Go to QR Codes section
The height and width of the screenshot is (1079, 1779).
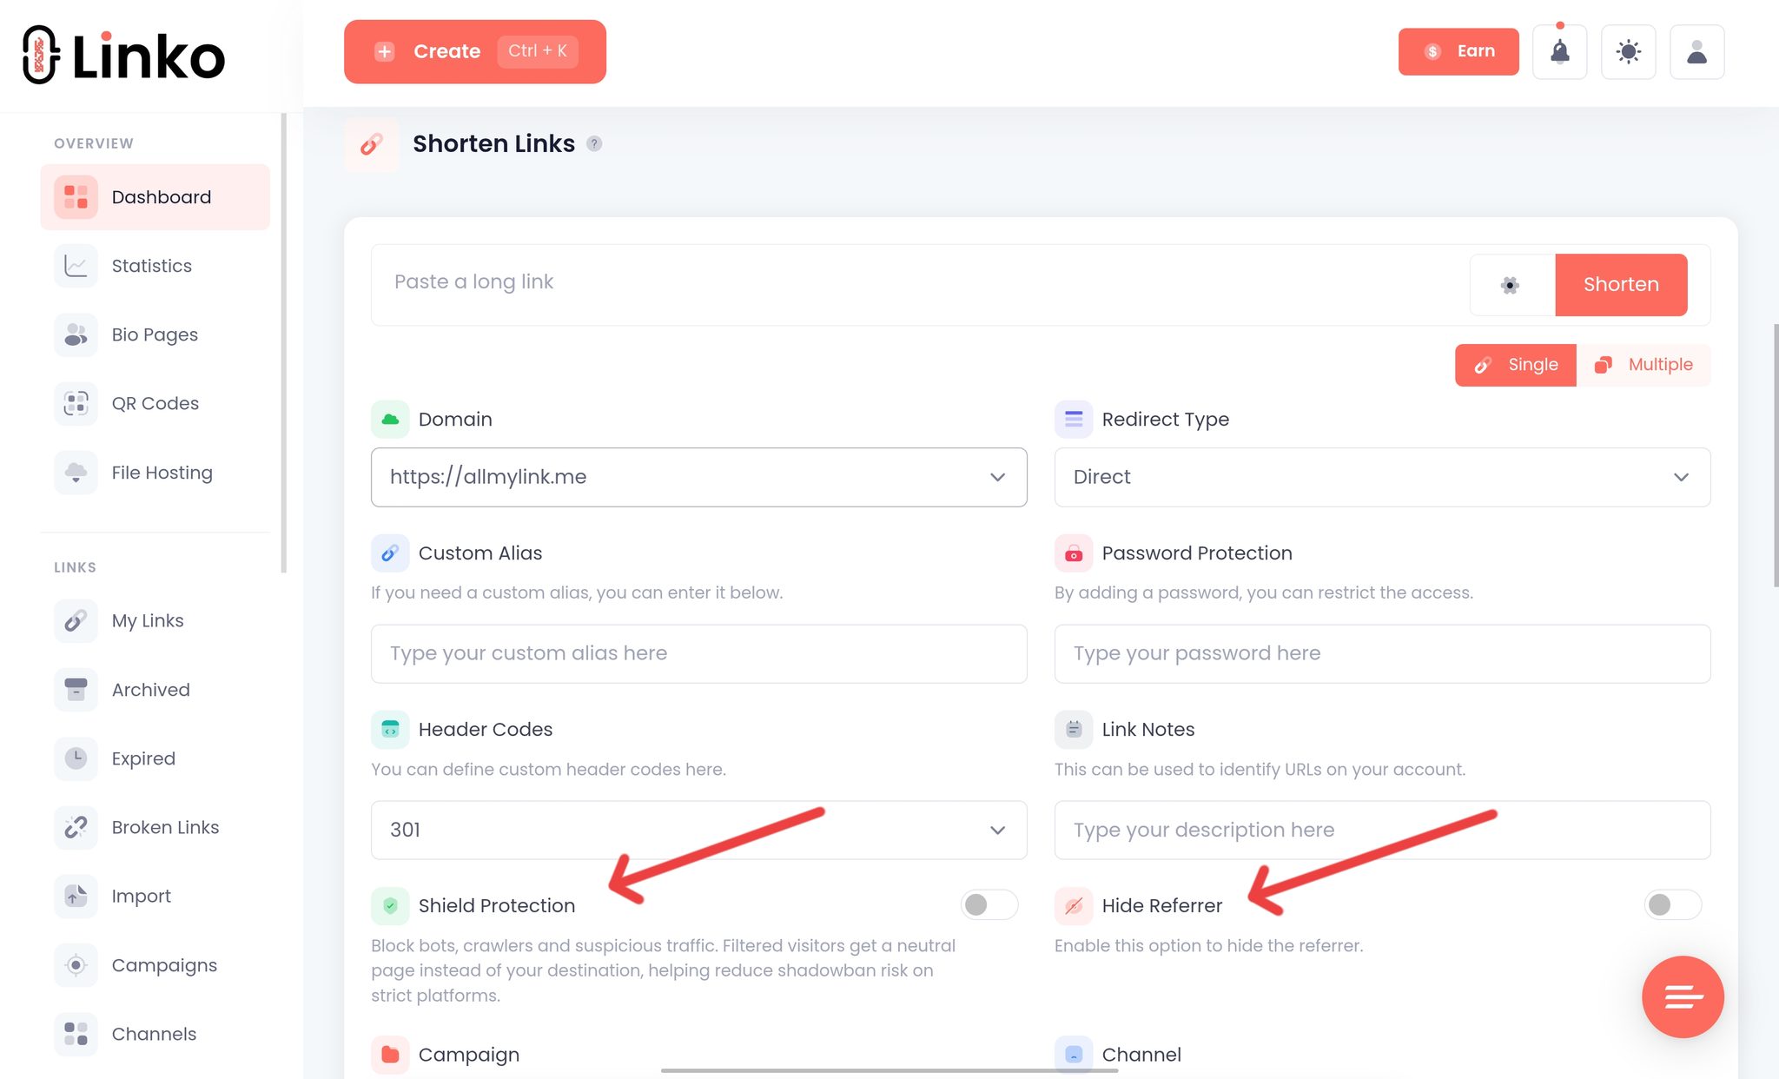coord(155,403)
